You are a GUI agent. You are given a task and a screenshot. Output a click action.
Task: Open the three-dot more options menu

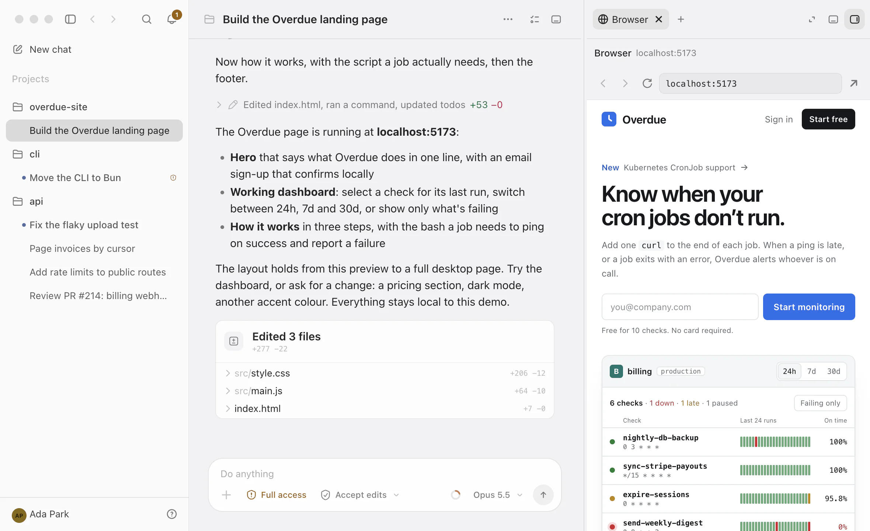tap(508, 19)
